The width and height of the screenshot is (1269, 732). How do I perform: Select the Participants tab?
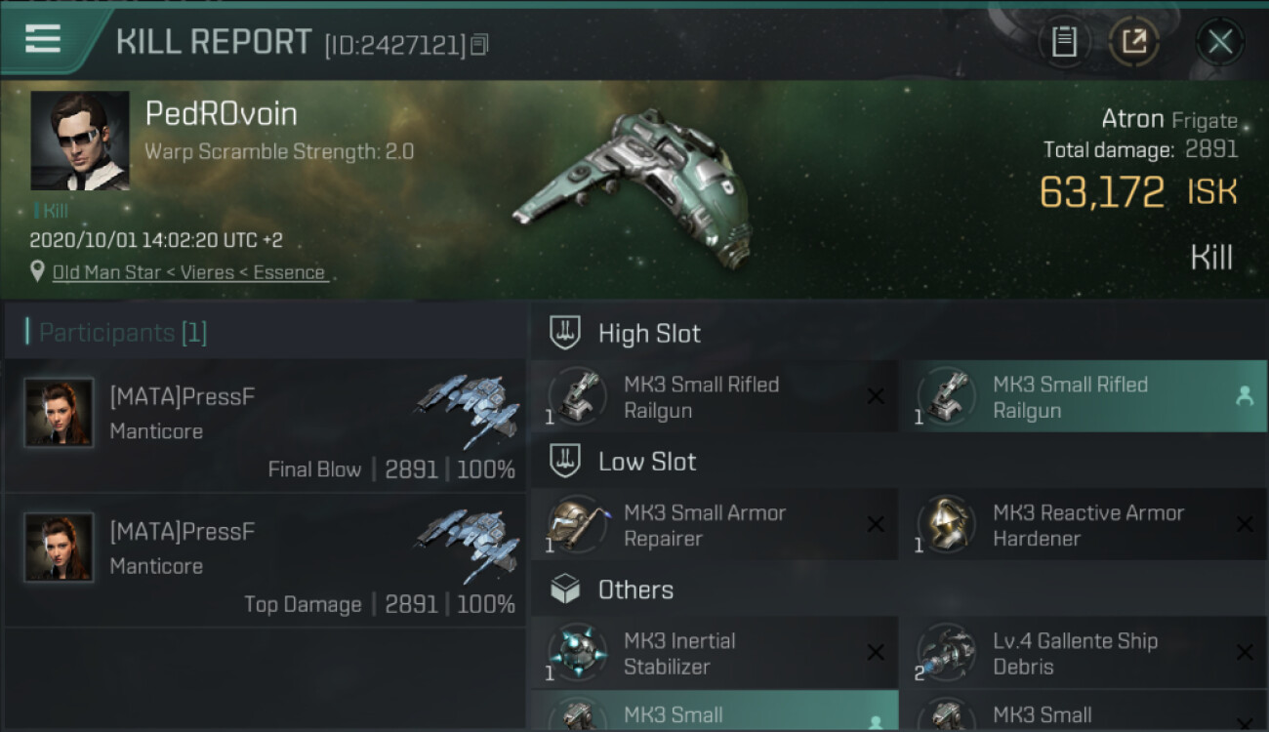[x=123, y=333]
